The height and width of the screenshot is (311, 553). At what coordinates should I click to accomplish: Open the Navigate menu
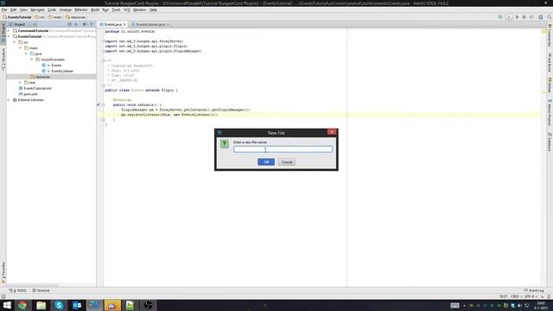[x=37, y=10]
